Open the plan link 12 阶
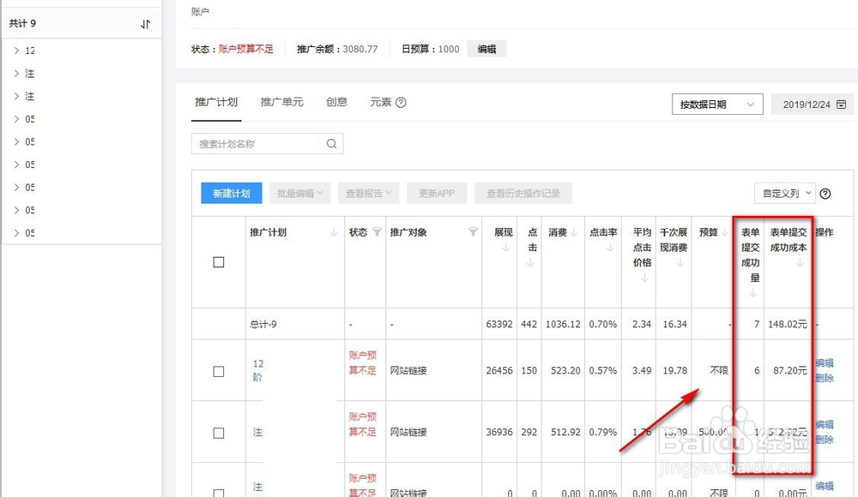Screen dimensions: 858x497 (x=257, y=371)
